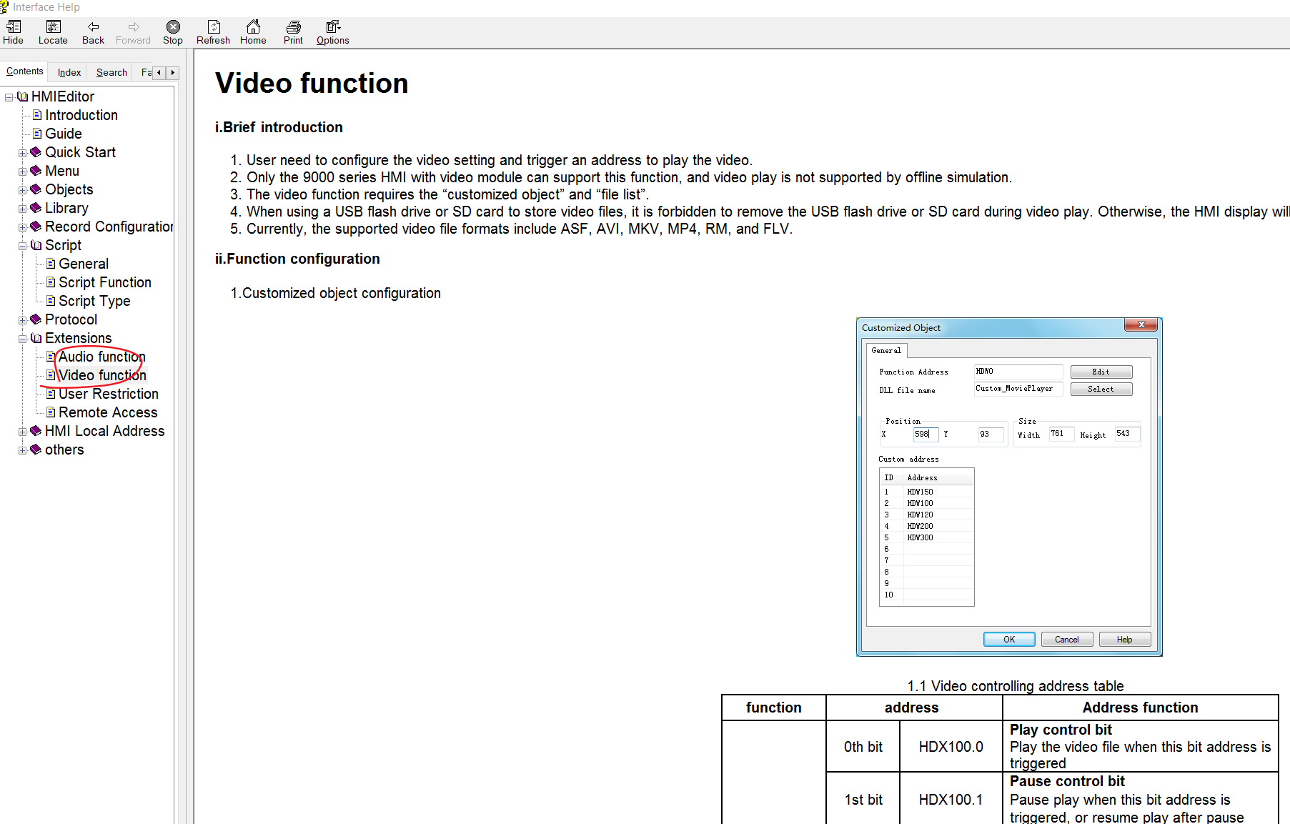
Task: Collapse the Script book node
Action: pyautogui.click(x=22, y=246)
